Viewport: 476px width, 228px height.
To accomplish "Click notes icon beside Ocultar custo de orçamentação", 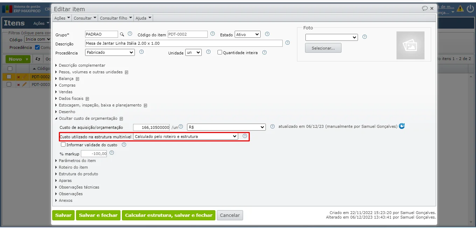I will click(x=121, y=119).
